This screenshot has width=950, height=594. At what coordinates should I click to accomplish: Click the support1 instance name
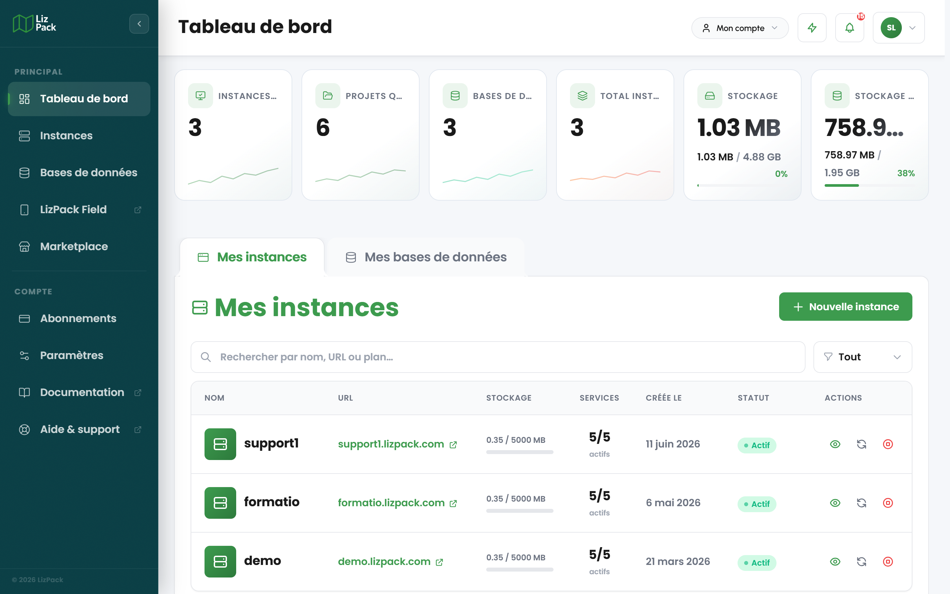click(271, 443)
